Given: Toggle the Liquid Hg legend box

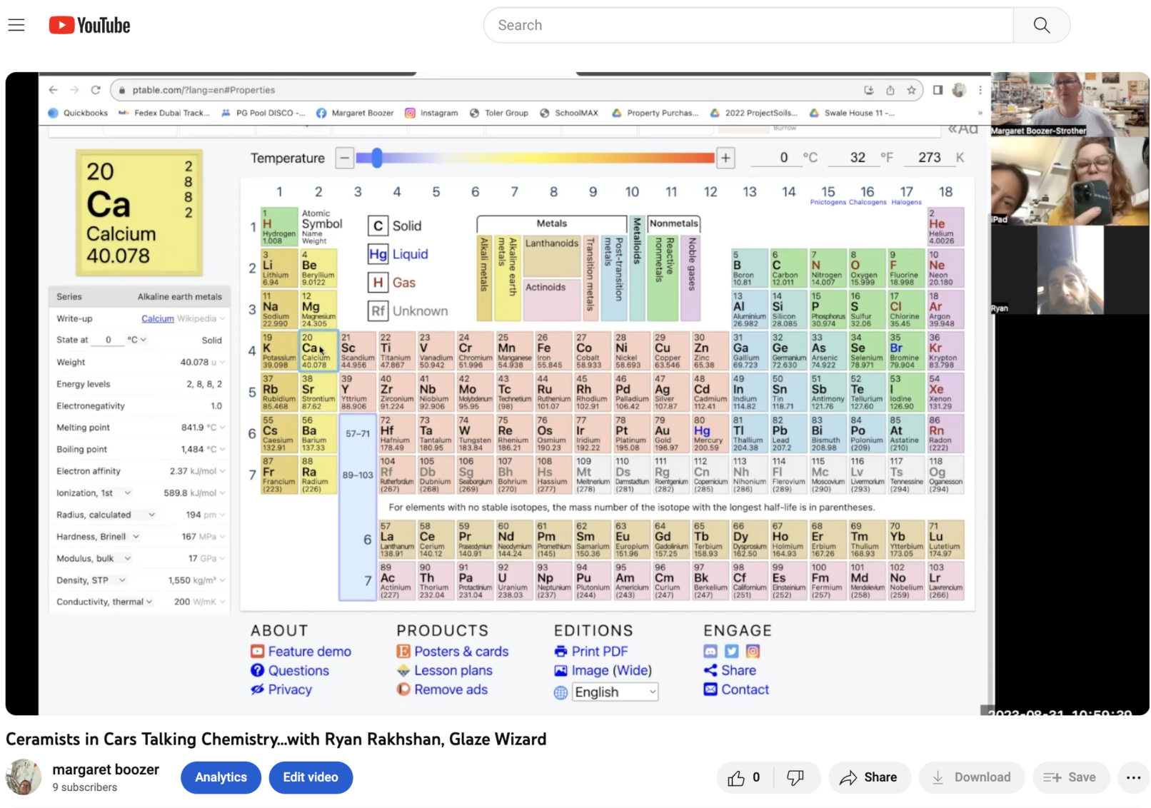Looking at the screenshot, I should (x=378, y=254).
